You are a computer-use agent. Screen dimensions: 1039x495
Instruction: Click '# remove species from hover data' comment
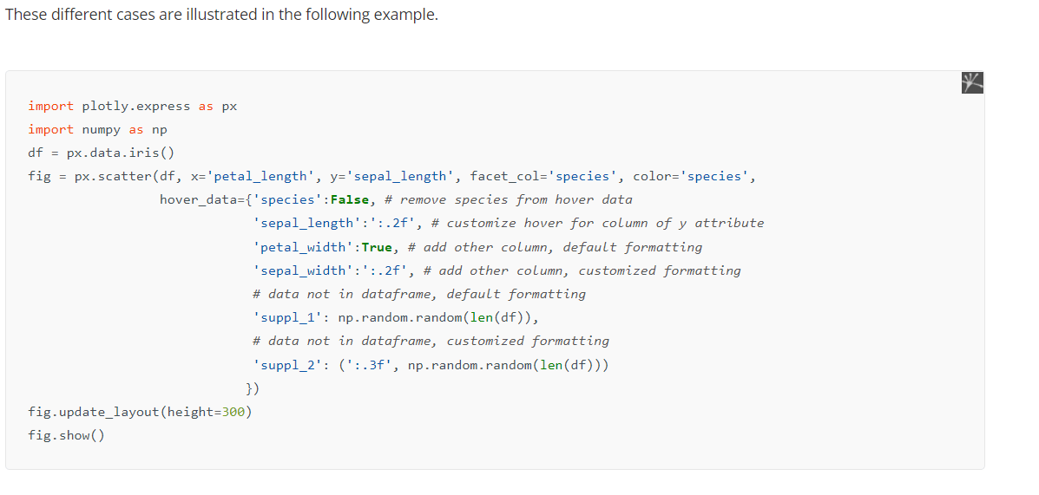click(x=509, y=199)
